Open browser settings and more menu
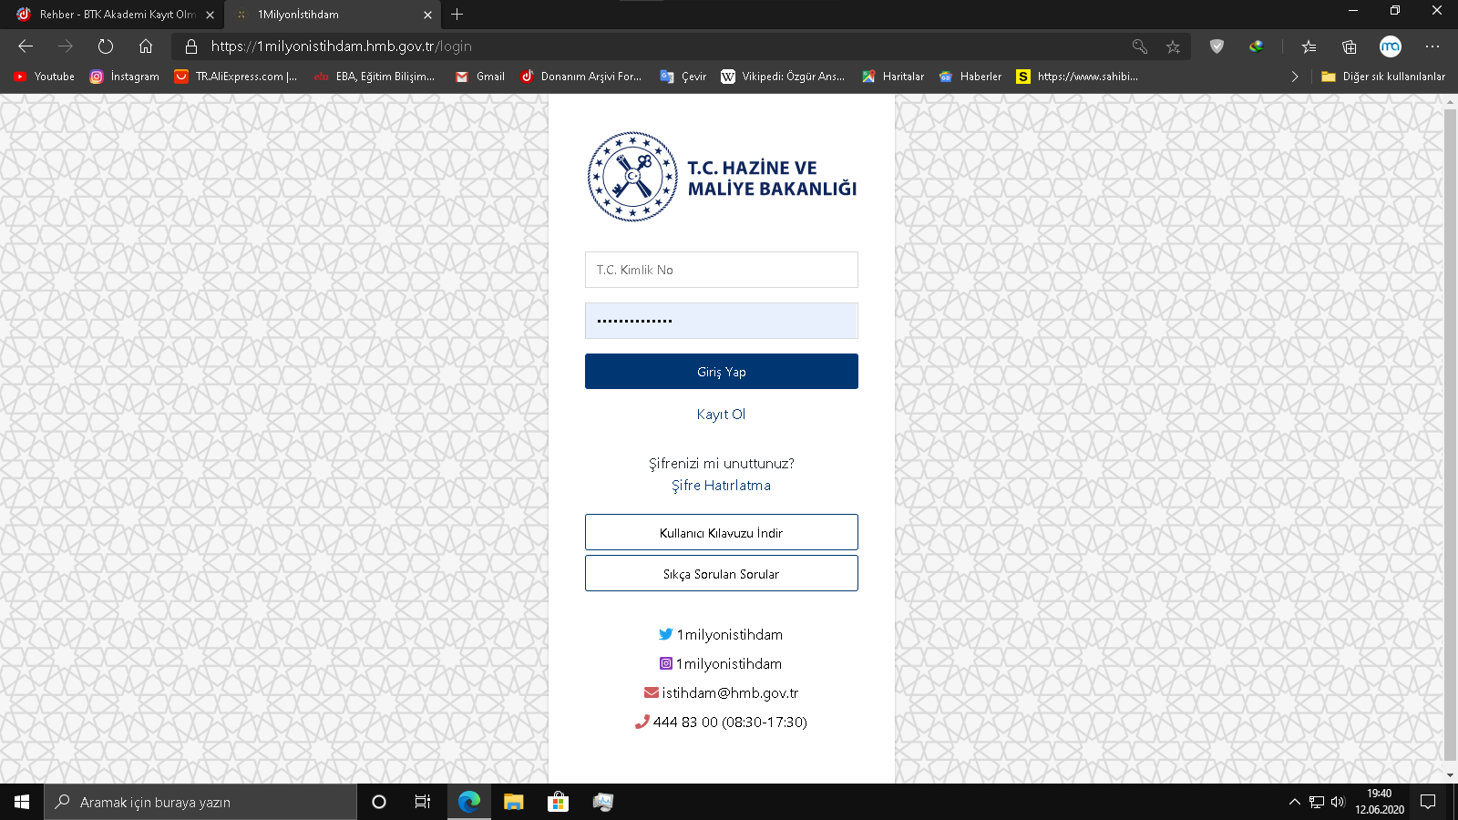 (1432, 46)
